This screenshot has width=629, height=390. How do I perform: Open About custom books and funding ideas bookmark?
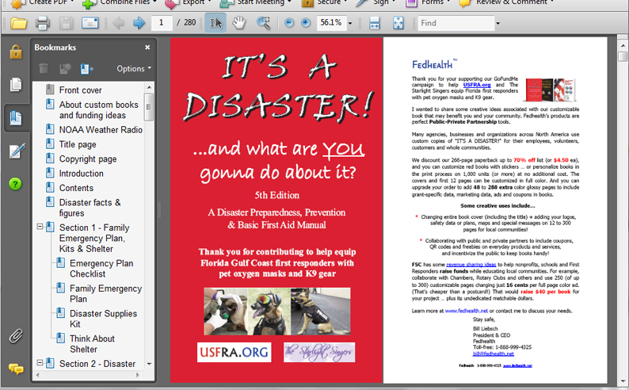tap(99, 110)
